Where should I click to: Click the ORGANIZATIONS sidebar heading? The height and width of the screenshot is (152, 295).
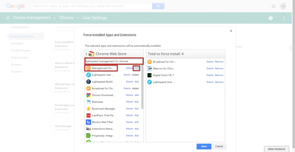click(20, 27)
